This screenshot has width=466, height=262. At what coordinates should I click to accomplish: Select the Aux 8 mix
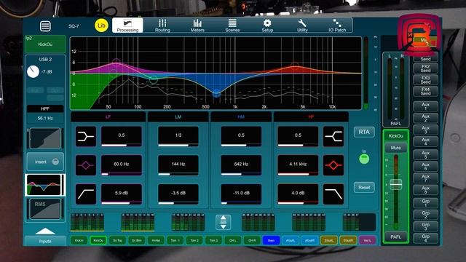pyautogui.click(x=425, y=190)
